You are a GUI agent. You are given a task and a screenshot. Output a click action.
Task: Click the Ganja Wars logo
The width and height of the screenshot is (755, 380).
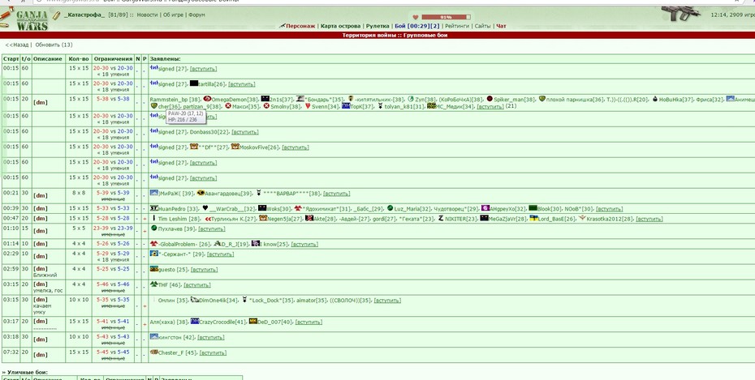pyautogui.click(x=32, y=19)
